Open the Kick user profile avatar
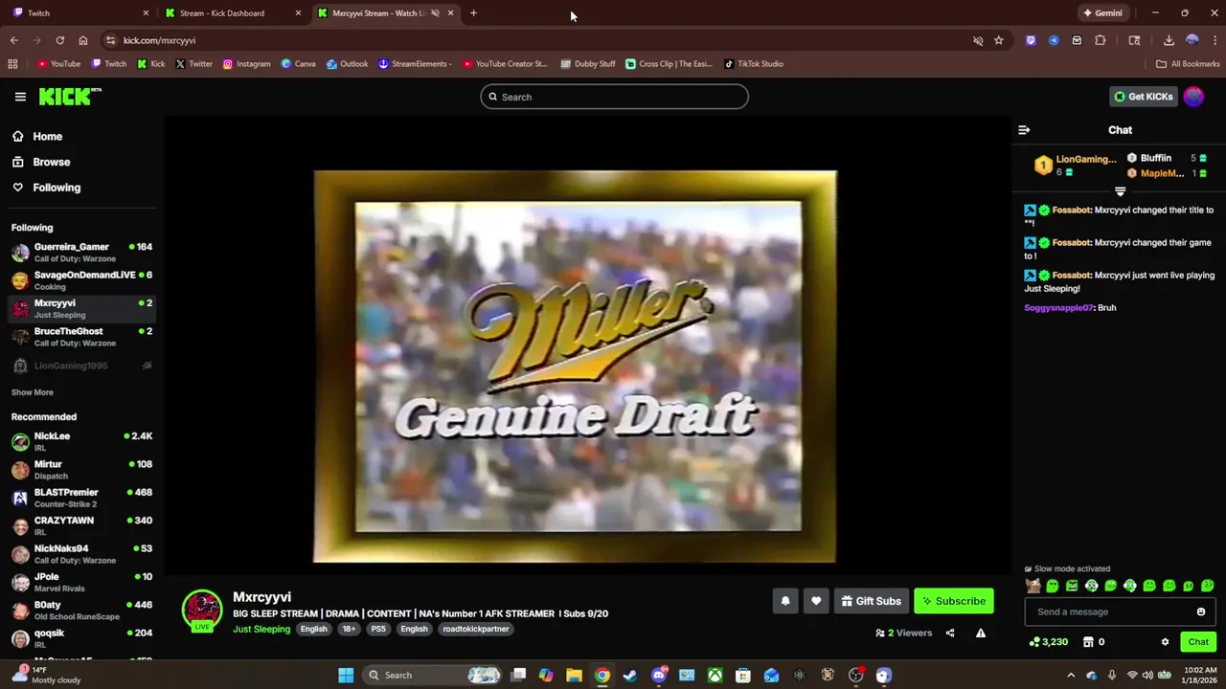Image resolution: width=1226 pixels, height=689 pixels. coord(1193,97)
